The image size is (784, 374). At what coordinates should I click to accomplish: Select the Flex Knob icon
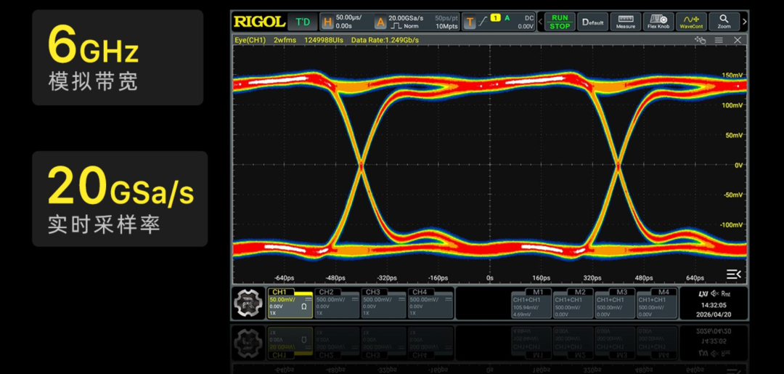pos(658,22)
